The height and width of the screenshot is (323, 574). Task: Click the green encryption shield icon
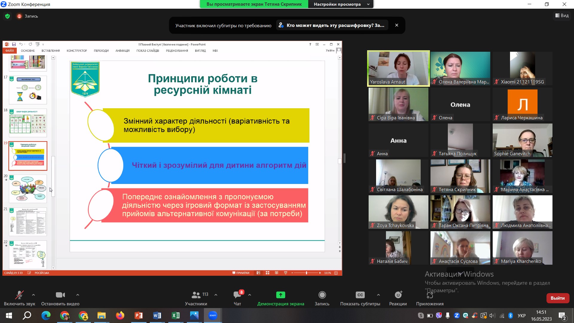(7, 16)
